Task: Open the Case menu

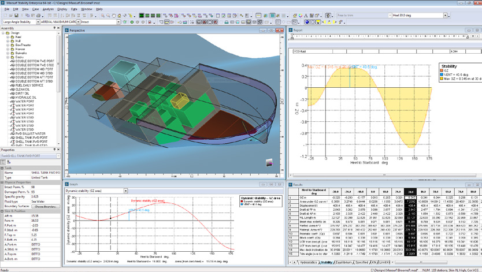Action: (x=36, y=9)
